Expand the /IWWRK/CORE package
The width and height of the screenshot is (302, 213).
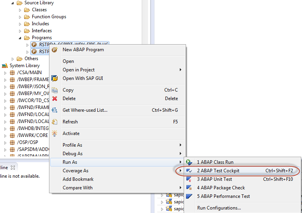pos(5,135)
